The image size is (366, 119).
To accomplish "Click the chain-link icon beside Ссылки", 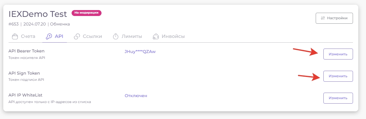I will tap(77, 37).
